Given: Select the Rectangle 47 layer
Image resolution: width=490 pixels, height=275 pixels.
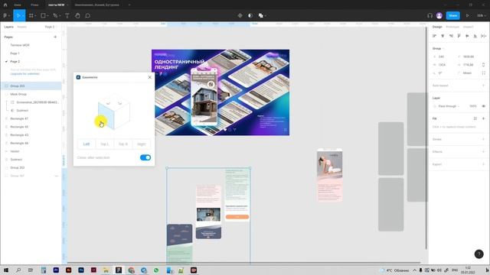Looking at the screenshot, I should click(x=31, y=118).
